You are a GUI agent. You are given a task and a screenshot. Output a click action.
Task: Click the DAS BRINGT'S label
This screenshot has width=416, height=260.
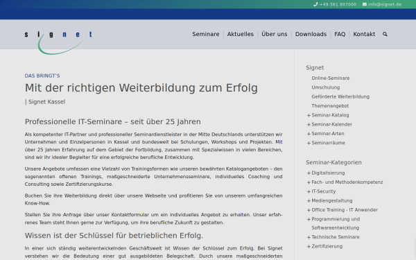pyautogui.click(x=42, y=76)
